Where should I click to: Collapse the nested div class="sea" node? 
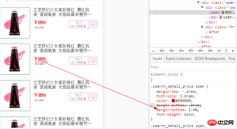click(202, 7)
